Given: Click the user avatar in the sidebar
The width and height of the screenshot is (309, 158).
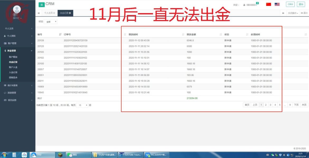Looking at the screenshot, I should point(17,9).
